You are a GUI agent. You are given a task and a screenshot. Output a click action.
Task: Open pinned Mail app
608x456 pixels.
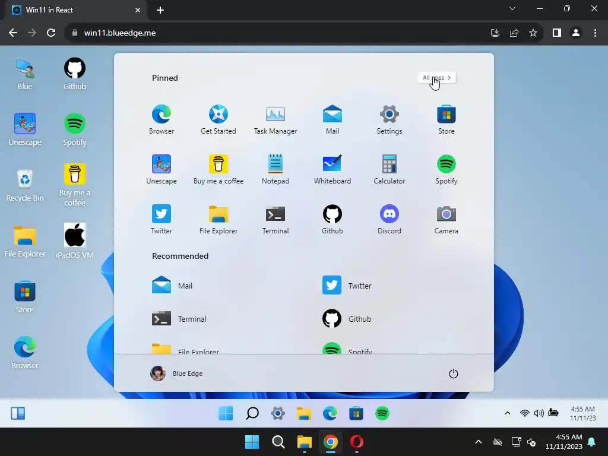coord(332,119)
